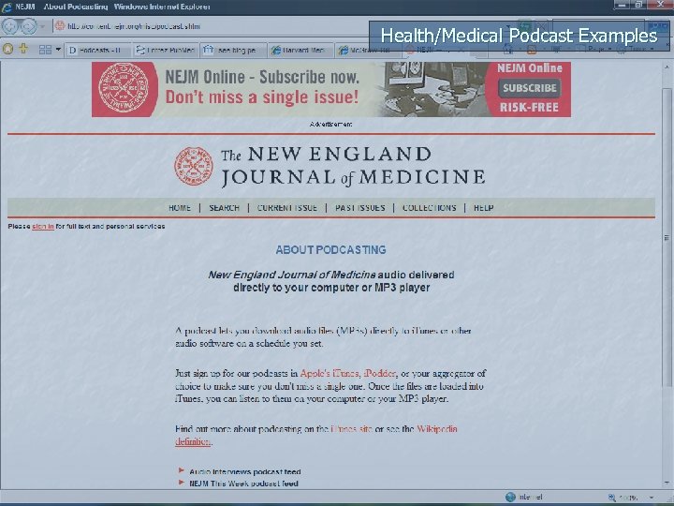Click the New England Journal of Medicine logo seal
This screenshot has width=674, height=506.
pos(194,166)
